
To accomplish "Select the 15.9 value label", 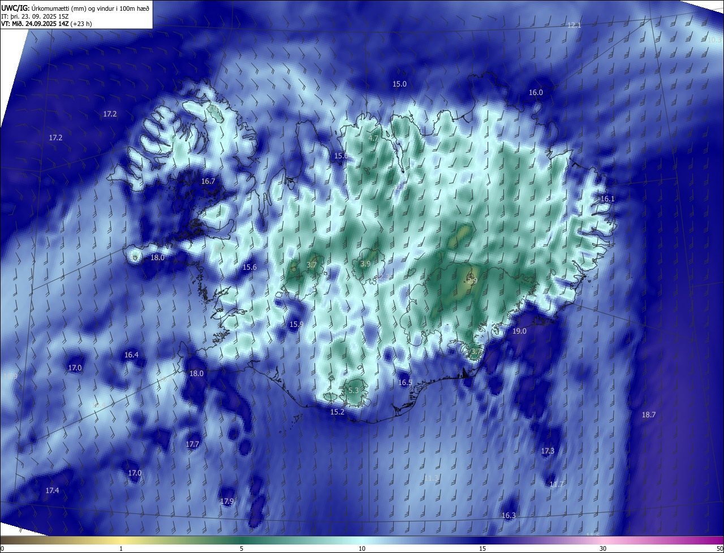I will pyautogui.click(x=296, y=324).
